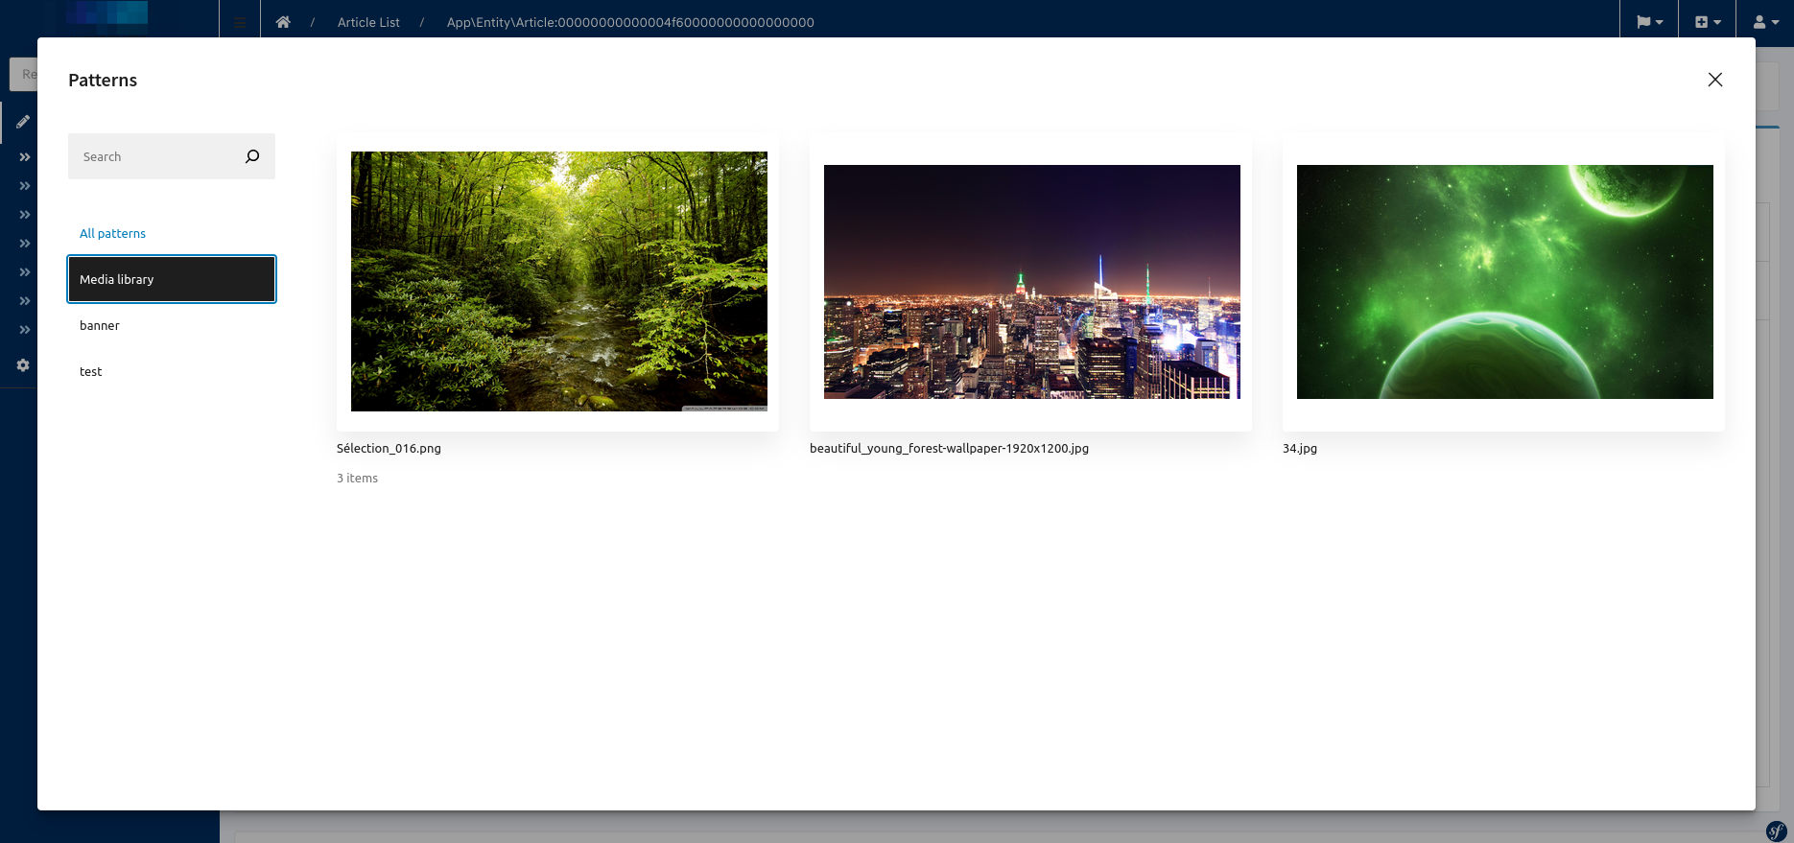
Task: Switch to the banner category
Action: 100,325
